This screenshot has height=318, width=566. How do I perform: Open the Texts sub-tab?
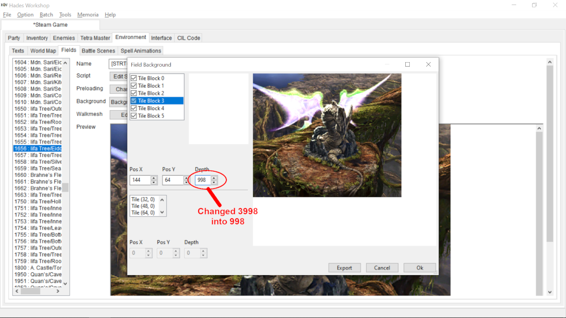18,51
